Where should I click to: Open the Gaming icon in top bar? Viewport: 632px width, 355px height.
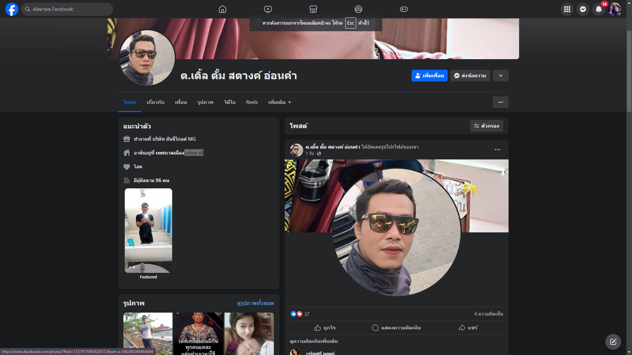click(x=404, y=9)
